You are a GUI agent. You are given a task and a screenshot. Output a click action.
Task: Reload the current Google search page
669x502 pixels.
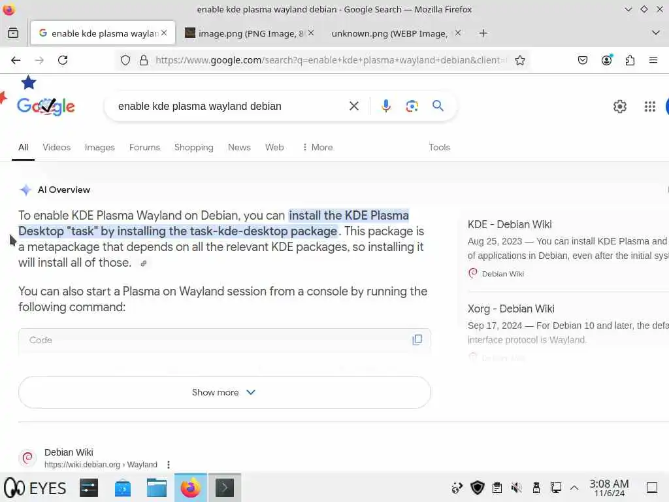[x=63, y=60]
